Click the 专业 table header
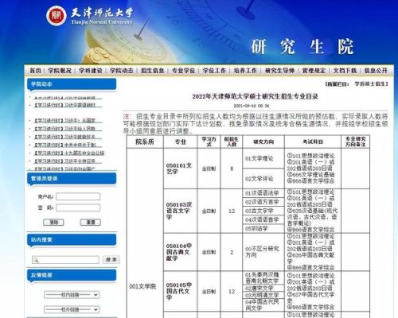The height and width of the screenshot is (318, 398). [x=181, y=142]
